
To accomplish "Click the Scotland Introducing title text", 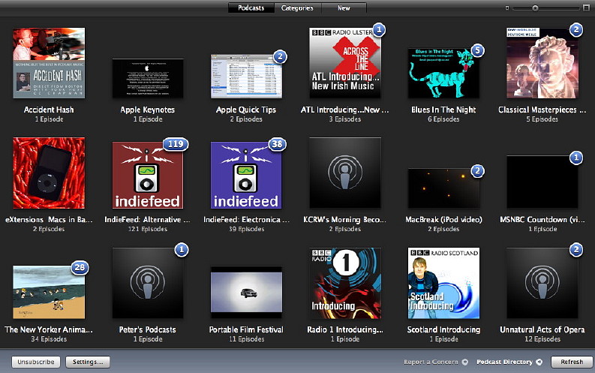I will point(443,329).
